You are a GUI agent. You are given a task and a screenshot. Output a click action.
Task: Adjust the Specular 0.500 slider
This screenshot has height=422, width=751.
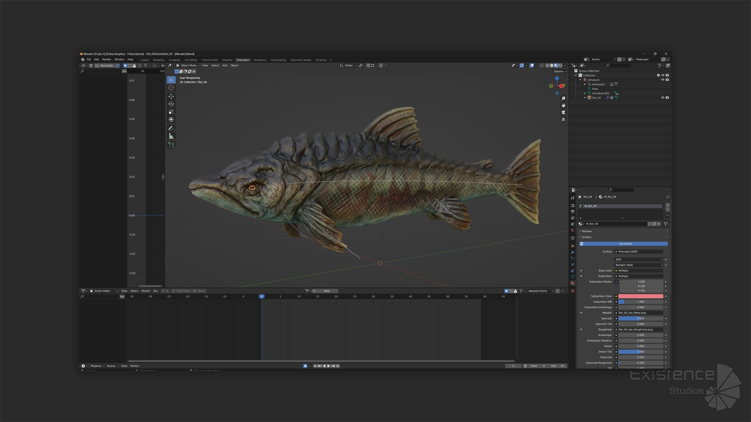click(641, 318)
